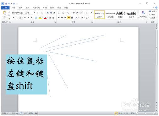Apply strikethrough formatting icon
This screenshot has height=116, width=159.
point(25,18)
